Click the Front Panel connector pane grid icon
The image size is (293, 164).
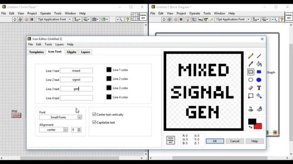tap(135, 16)
